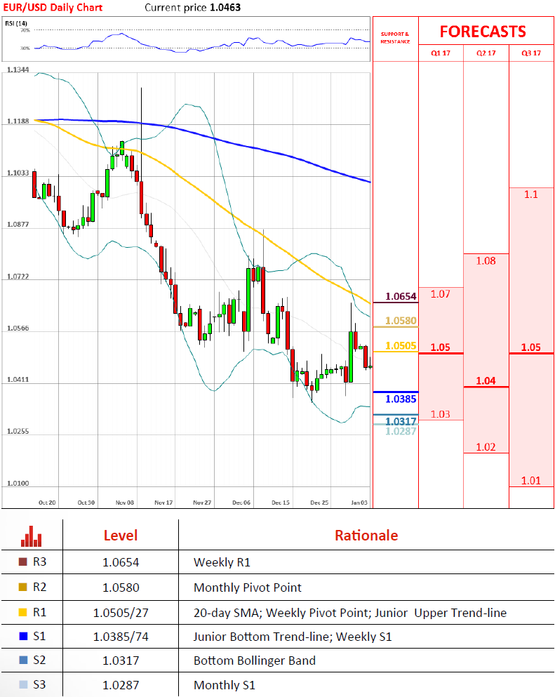
Task: Select the Q1 17 forecast column header
Action: (x=441, y=53)
